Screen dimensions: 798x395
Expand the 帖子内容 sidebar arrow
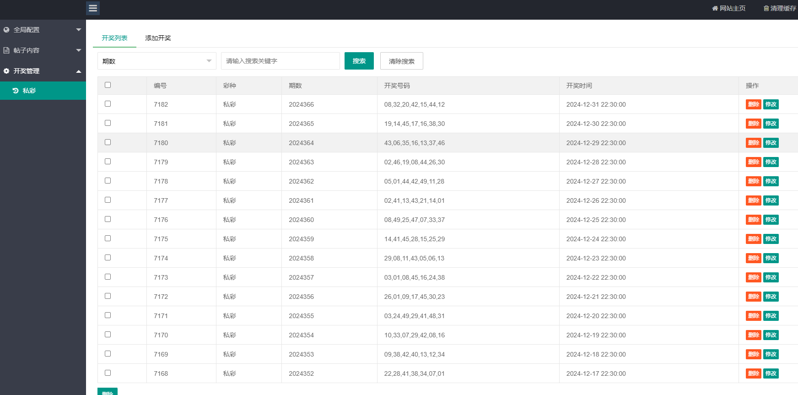79,50
